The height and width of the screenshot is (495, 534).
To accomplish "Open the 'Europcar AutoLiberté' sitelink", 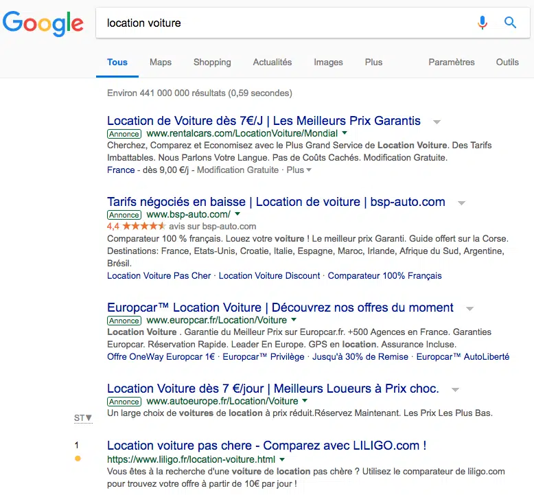I will pos(463,357).
